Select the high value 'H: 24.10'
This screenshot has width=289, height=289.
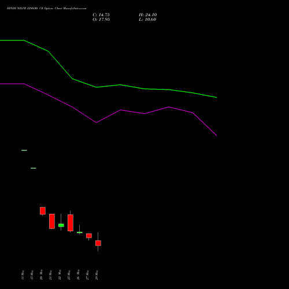(x=147, y=15)
